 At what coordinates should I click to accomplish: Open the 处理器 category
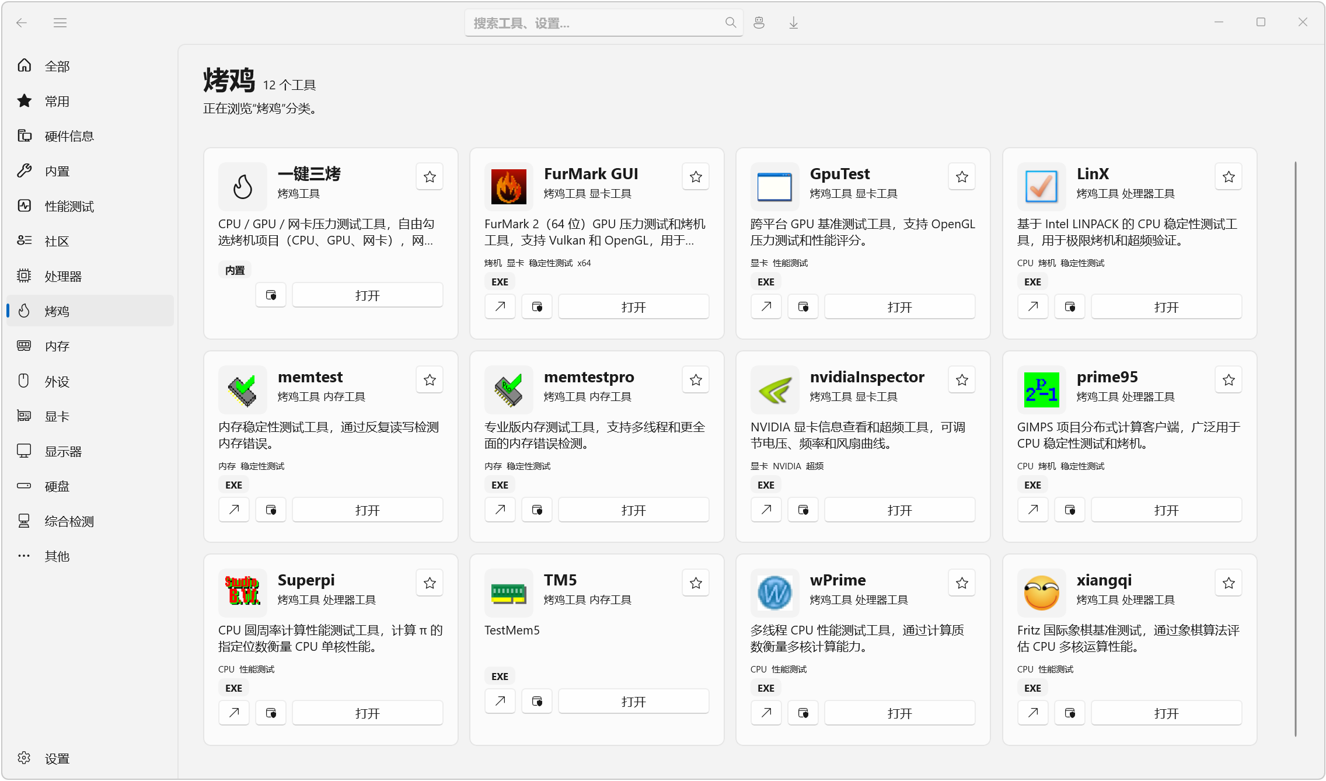pos(90,276)
